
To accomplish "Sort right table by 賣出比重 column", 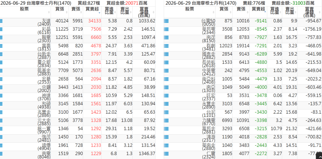I will 290,12.
